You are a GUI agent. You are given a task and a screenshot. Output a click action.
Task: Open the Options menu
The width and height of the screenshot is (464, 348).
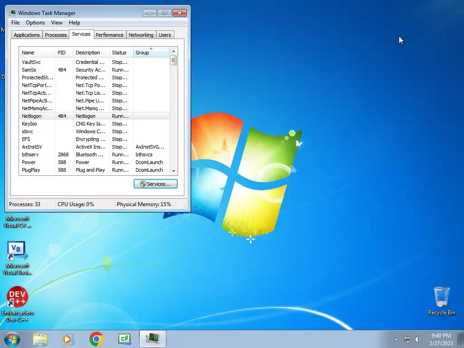point(35,23)
